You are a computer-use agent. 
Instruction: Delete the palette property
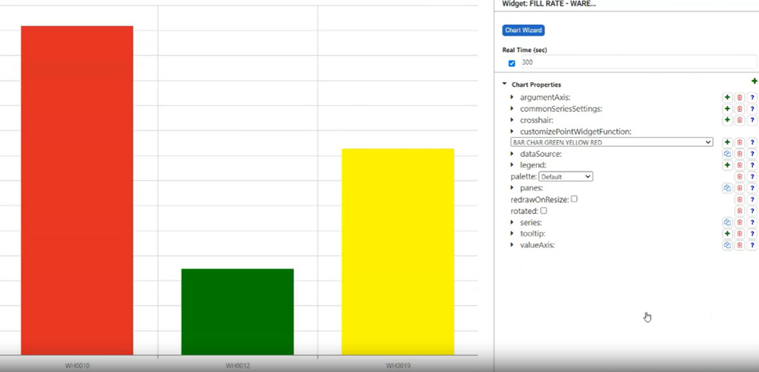point(739,177)
